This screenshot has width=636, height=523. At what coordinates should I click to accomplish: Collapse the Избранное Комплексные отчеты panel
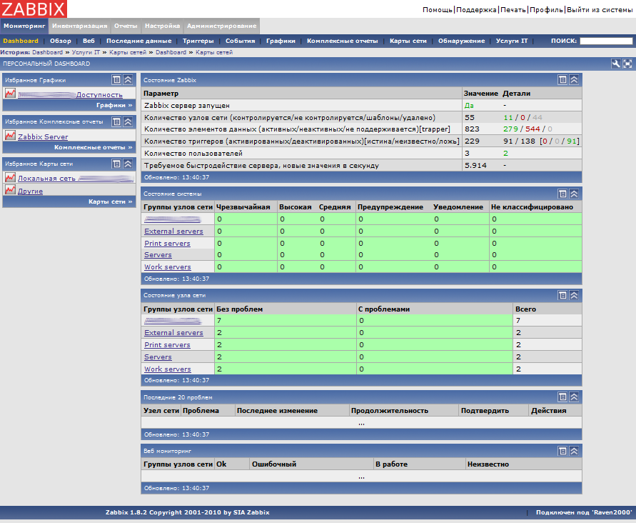(x=128, y=121)
